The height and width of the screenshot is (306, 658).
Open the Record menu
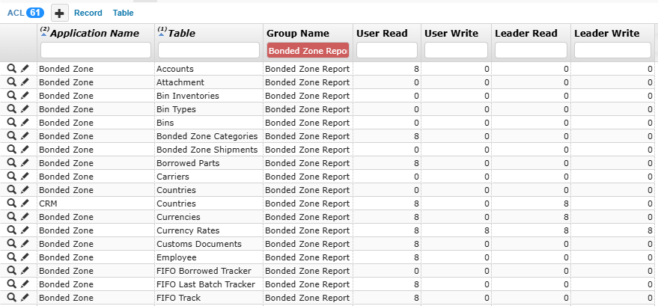(x=88, y=13)
